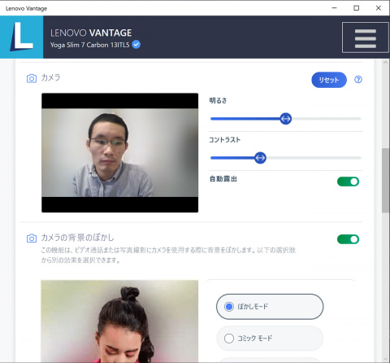Click the camera icon beside カメラ heading
This screenshot has height=363, width=390.
32,78
